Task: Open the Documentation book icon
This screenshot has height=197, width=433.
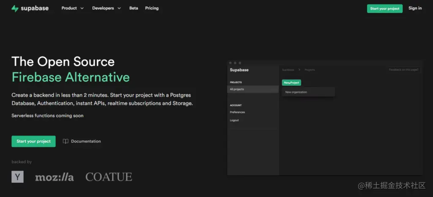Action: coord(66,141)
